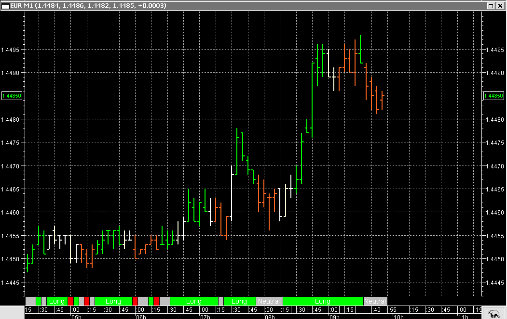Click the green 1.44850 price marker on right axis
Image resolution: width=507 pixels, height=319 pixels.
[x=494, y=96]
